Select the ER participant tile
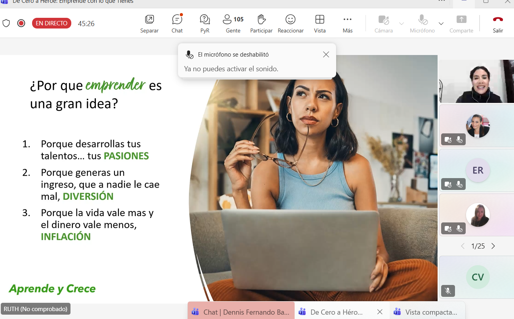 [x=478, y=171]
